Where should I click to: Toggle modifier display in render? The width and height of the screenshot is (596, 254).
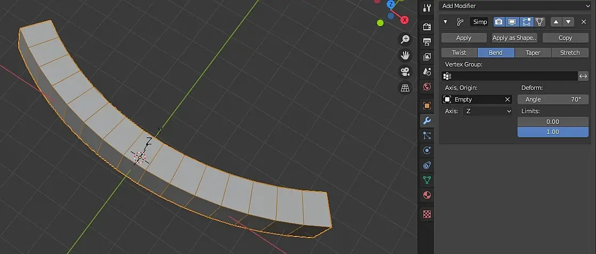pos(499,22)
